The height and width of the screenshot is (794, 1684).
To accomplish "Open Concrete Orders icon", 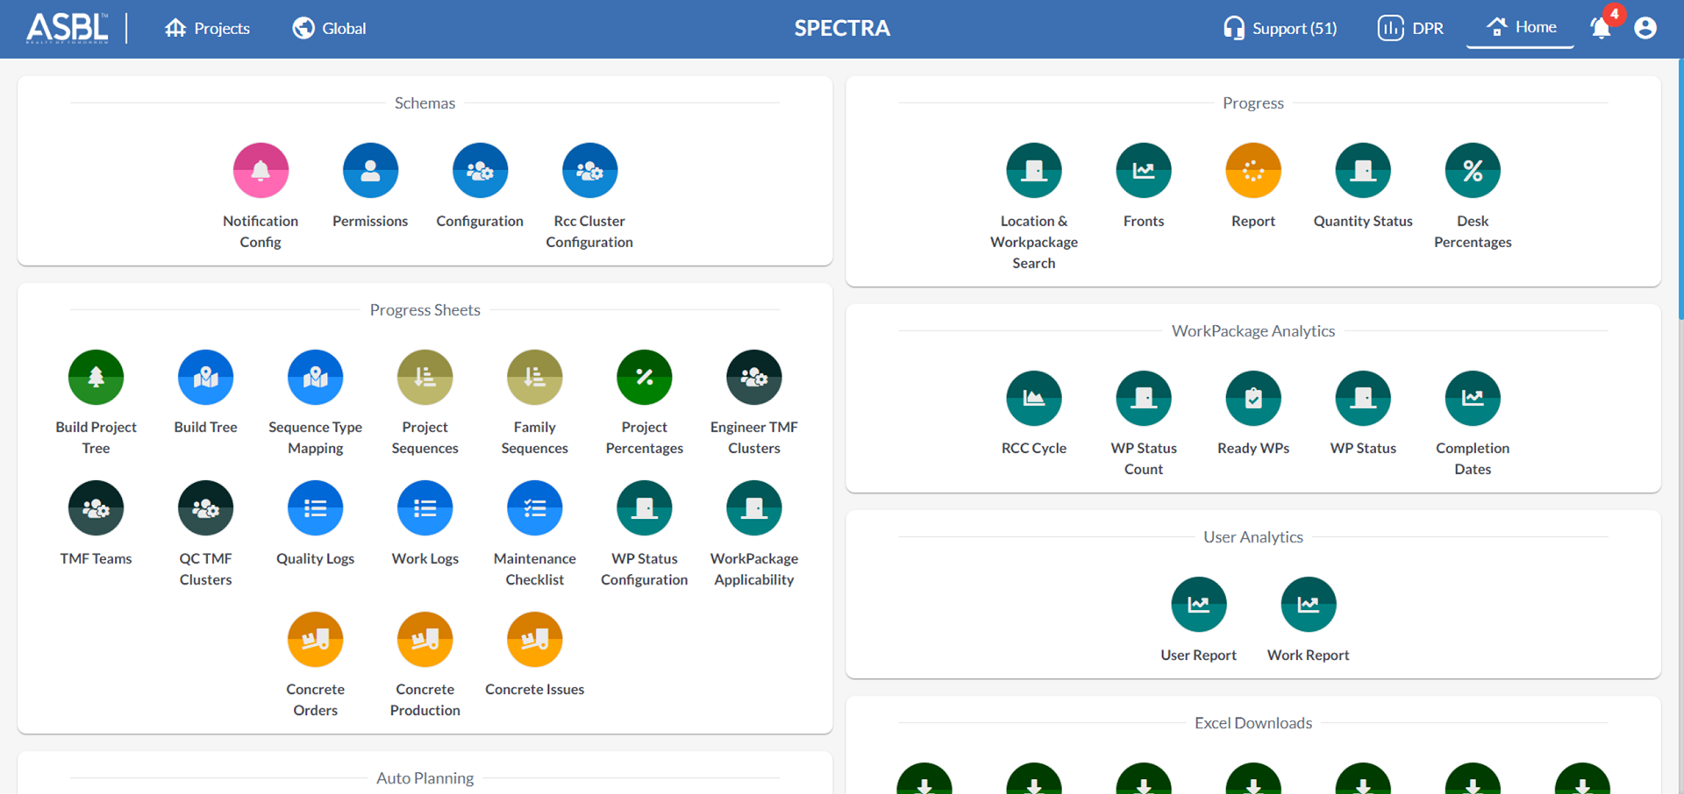I will 315,639.
